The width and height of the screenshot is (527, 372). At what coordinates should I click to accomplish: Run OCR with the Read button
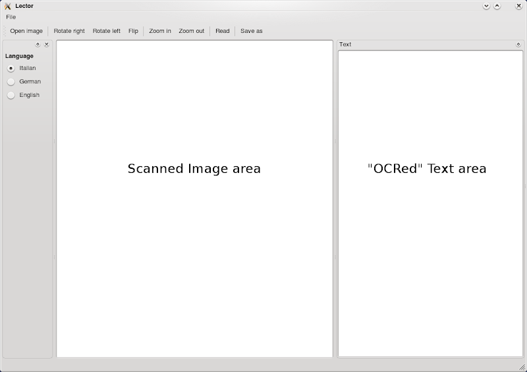click(223, 31)
